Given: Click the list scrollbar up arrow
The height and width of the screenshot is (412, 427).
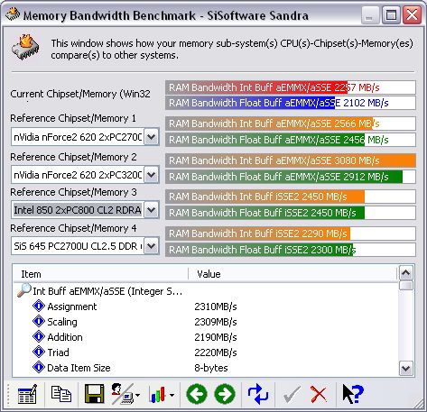Looking at the screenshot, I should [406, 273].
